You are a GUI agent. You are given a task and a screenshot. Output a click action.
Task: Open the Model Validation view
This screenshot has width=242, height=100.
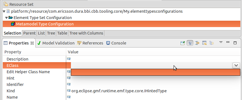click(56, 43)
